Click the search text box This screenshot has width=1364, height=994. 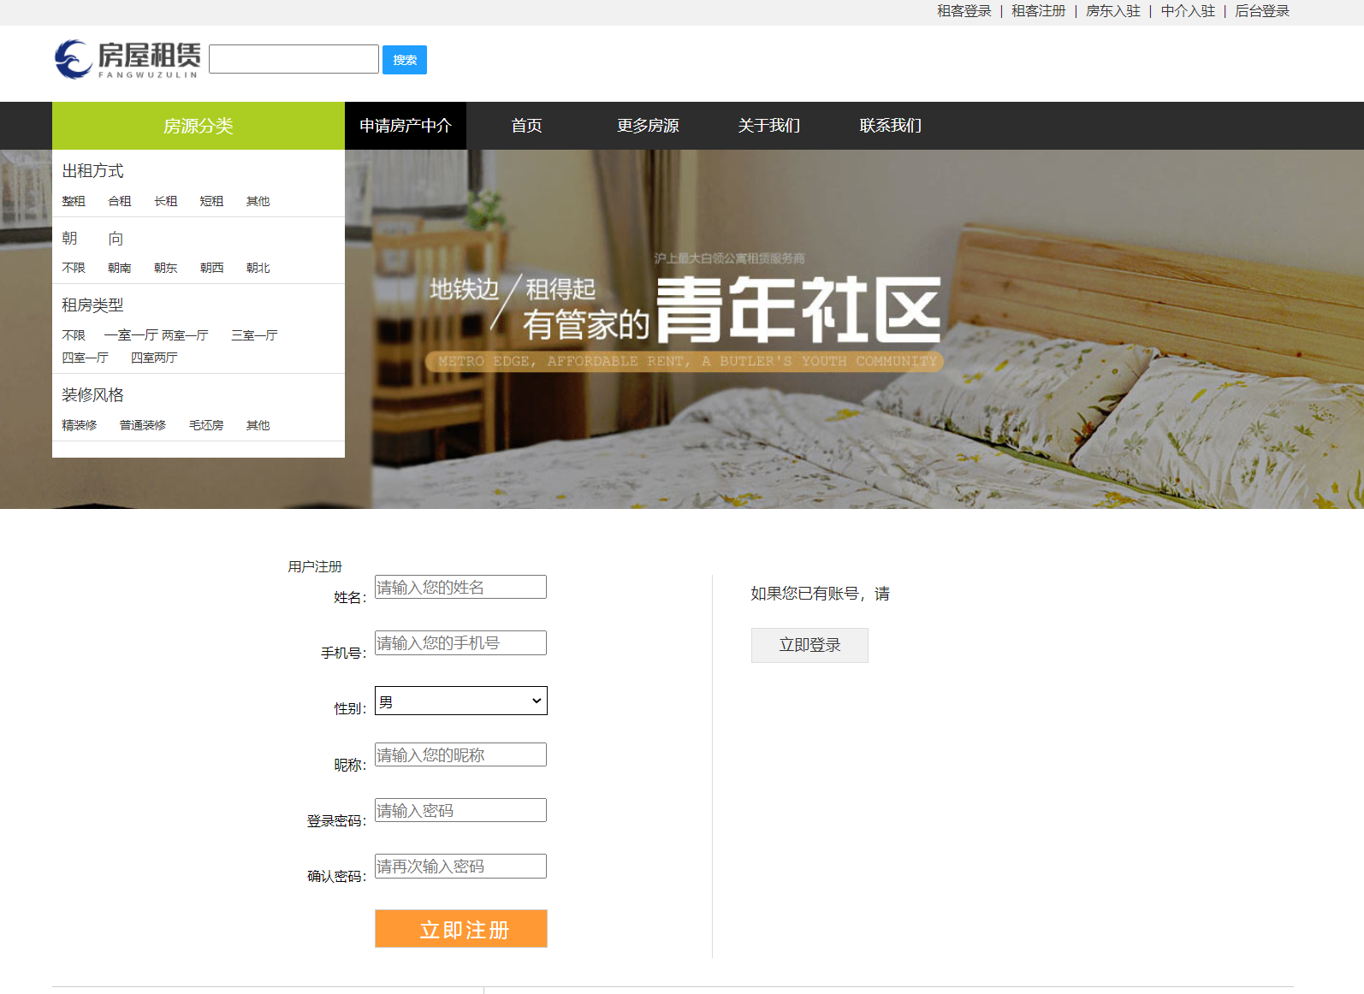[294, 59]
